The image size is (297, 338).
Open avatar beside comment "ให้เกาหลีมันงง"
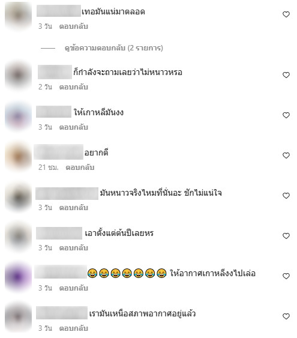[x=19, y=116]
